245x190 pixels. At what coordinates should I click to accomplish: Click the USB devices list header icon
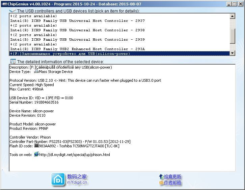(x=12, y=10)
